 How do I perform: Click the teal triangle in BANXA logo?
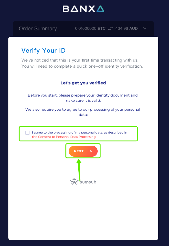[101, 9]
